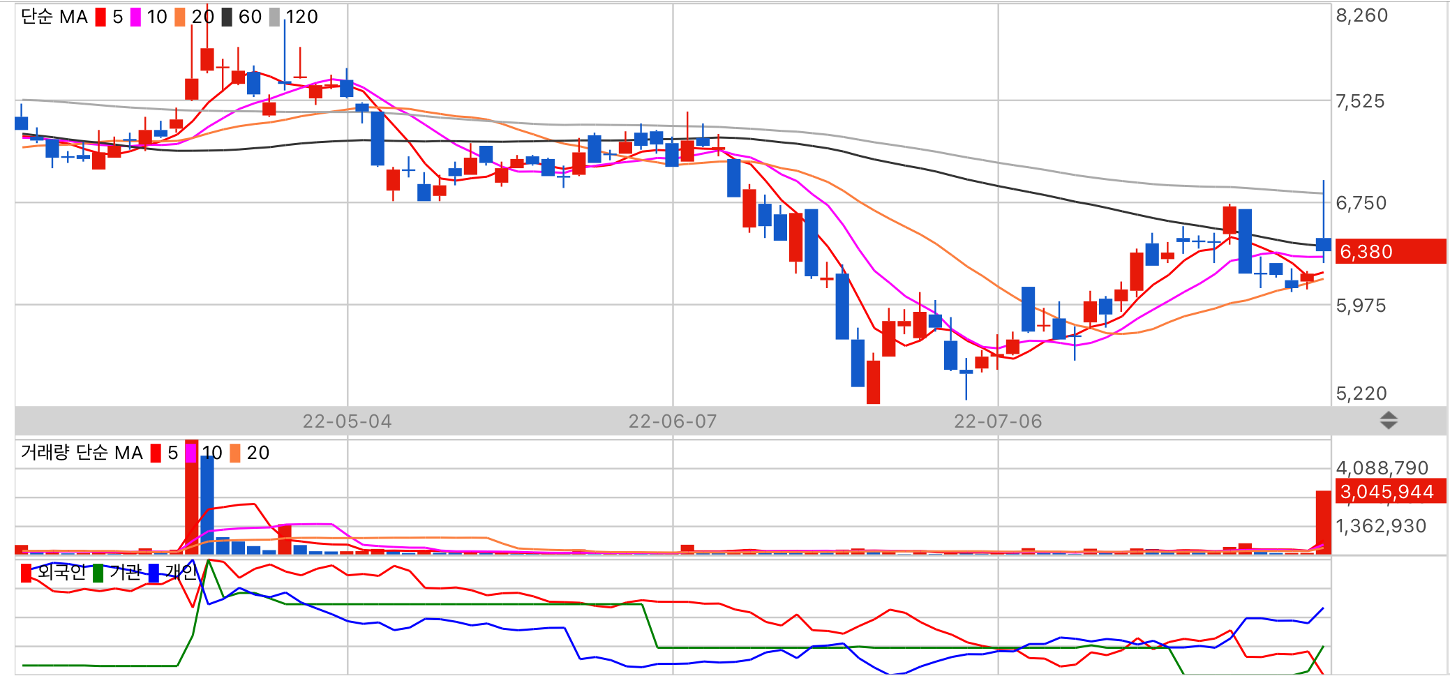
Task: Click the orange MA 20 legend swatch
Action: pyautogui.click(x=180, y=17)
